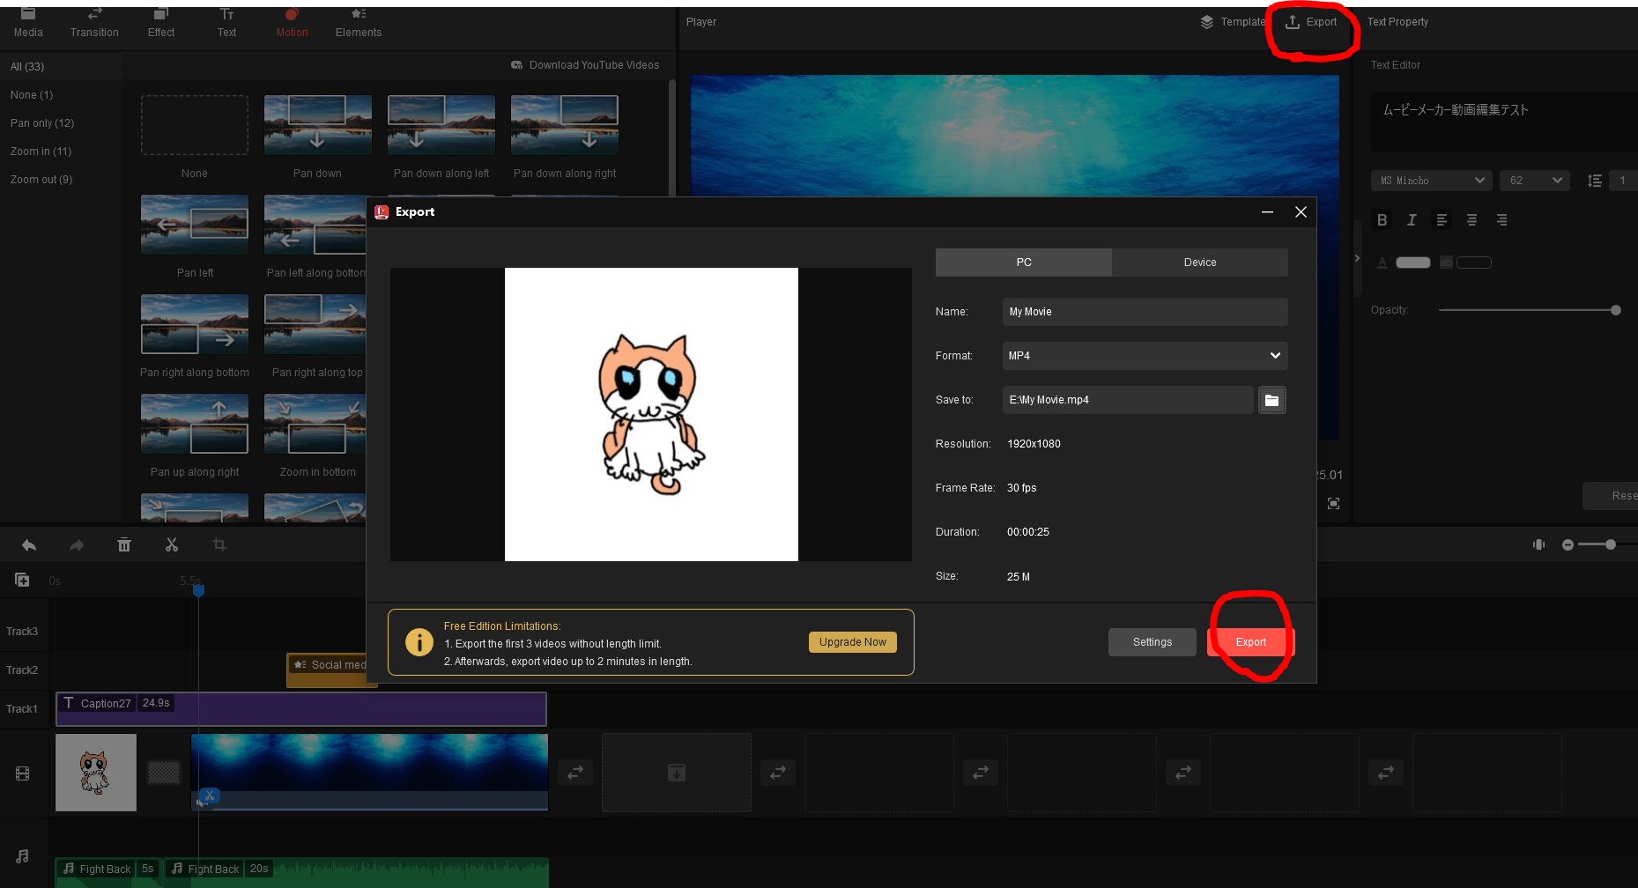The image size is (1638, 888).
Task: Click the Save to path field
Action: point(1128,400)
